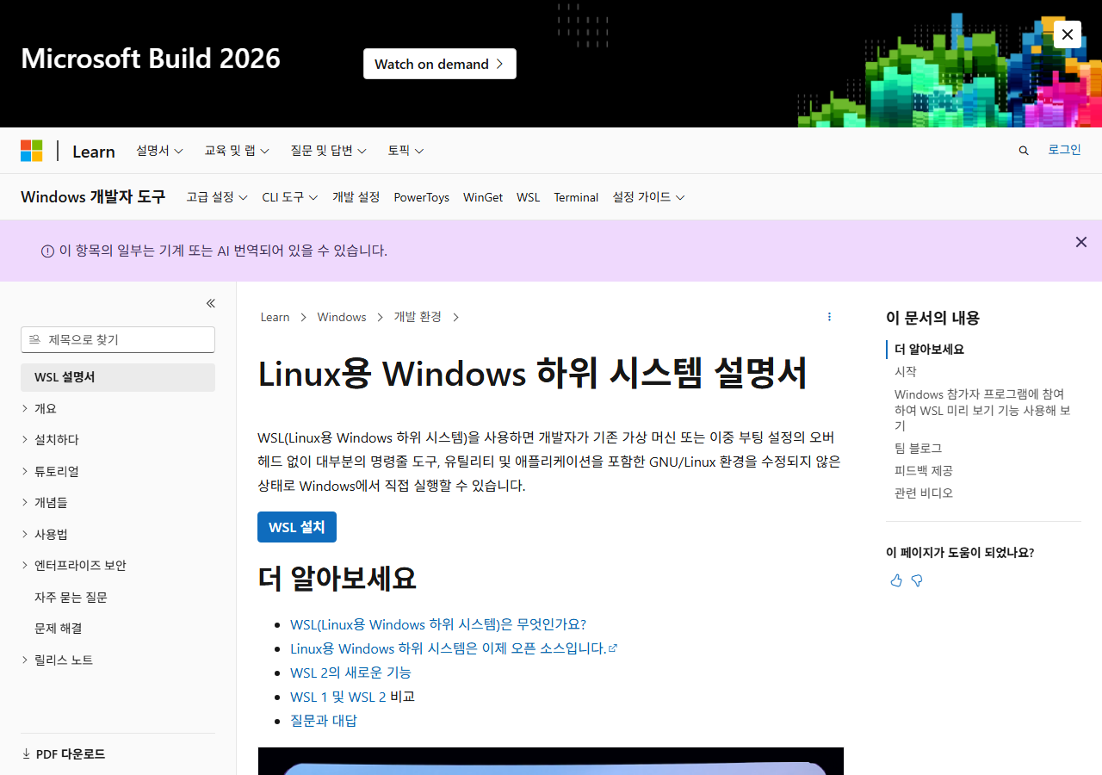
Task: Open the WSL 1 및 WSL 2 link
Action: [338, 697]
